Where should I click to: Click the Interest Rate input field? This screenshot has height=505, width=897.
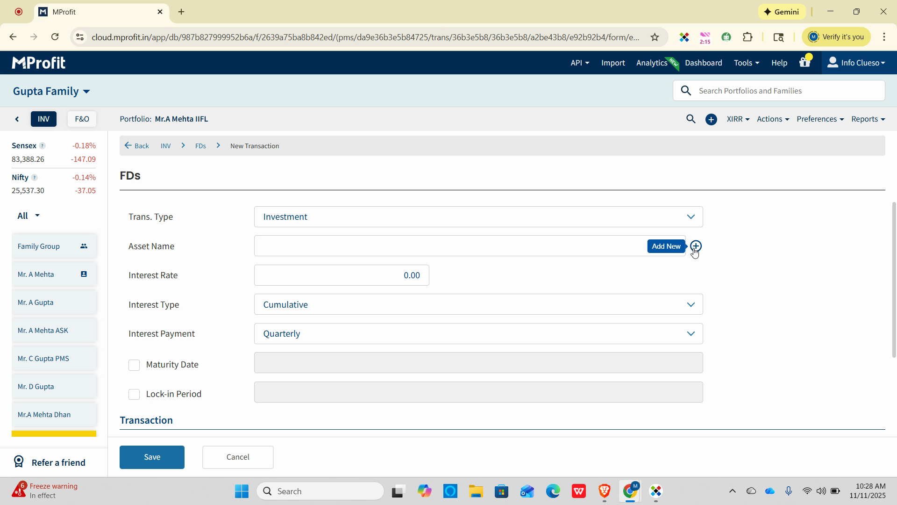[342, 275]
